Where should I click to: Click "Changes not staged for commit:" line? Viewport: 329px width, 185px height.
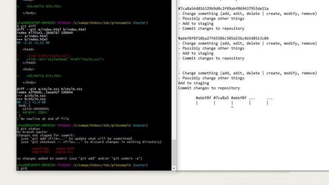click(46, 136)
